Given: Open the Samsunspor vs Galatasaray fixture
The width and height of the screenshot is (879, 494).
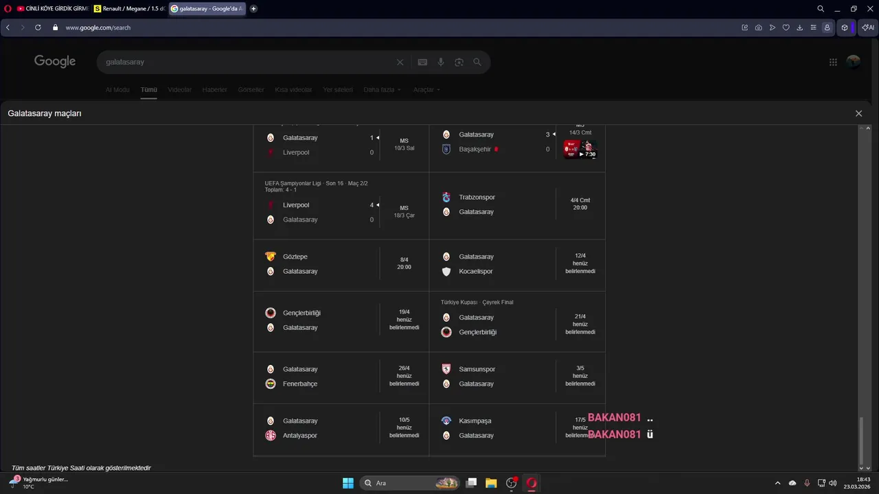Looking at the screenshot, I should tap(517, 377).
